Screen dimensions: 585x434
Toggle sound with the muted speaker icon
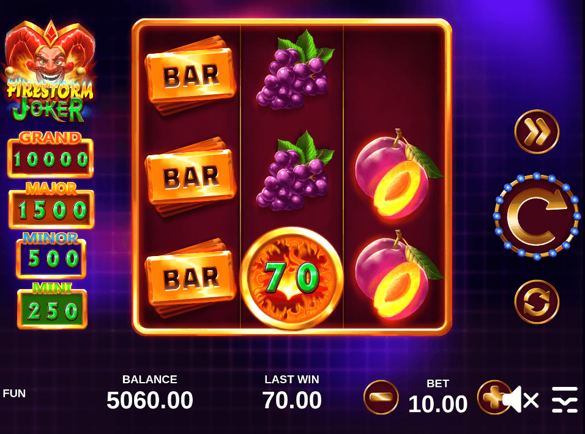pos(520,399)
